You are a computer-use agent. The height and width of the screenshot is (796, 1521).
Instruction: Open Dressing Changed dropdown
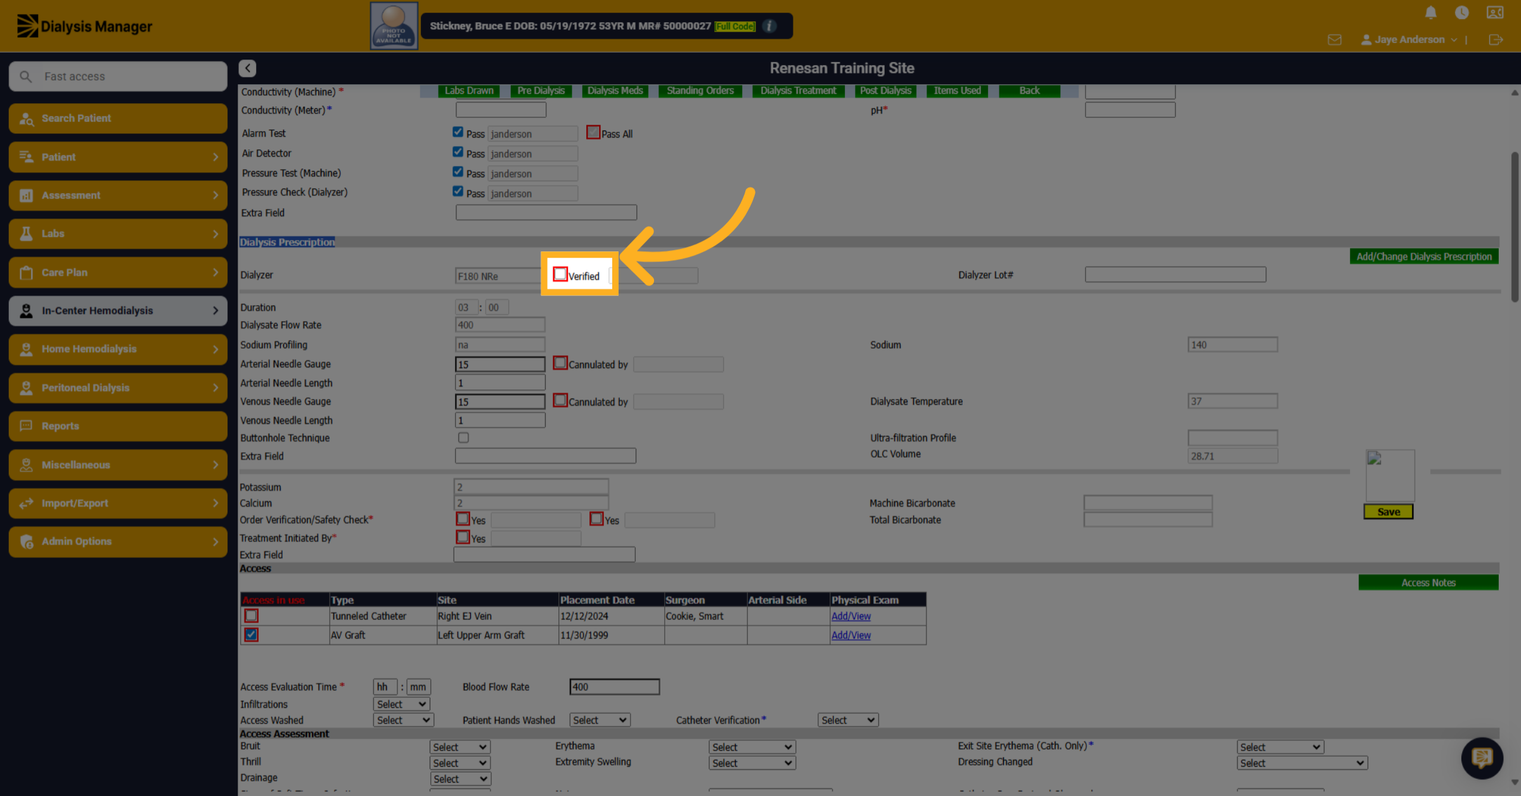(1302, 763)
